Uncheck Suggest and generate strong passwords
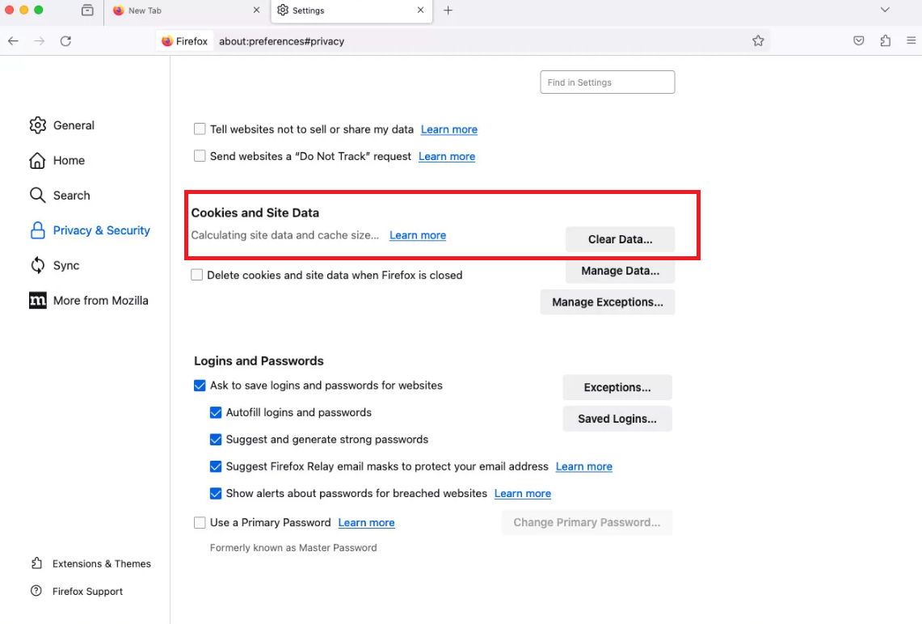922x624 pixels. click(x=216, y=440)
